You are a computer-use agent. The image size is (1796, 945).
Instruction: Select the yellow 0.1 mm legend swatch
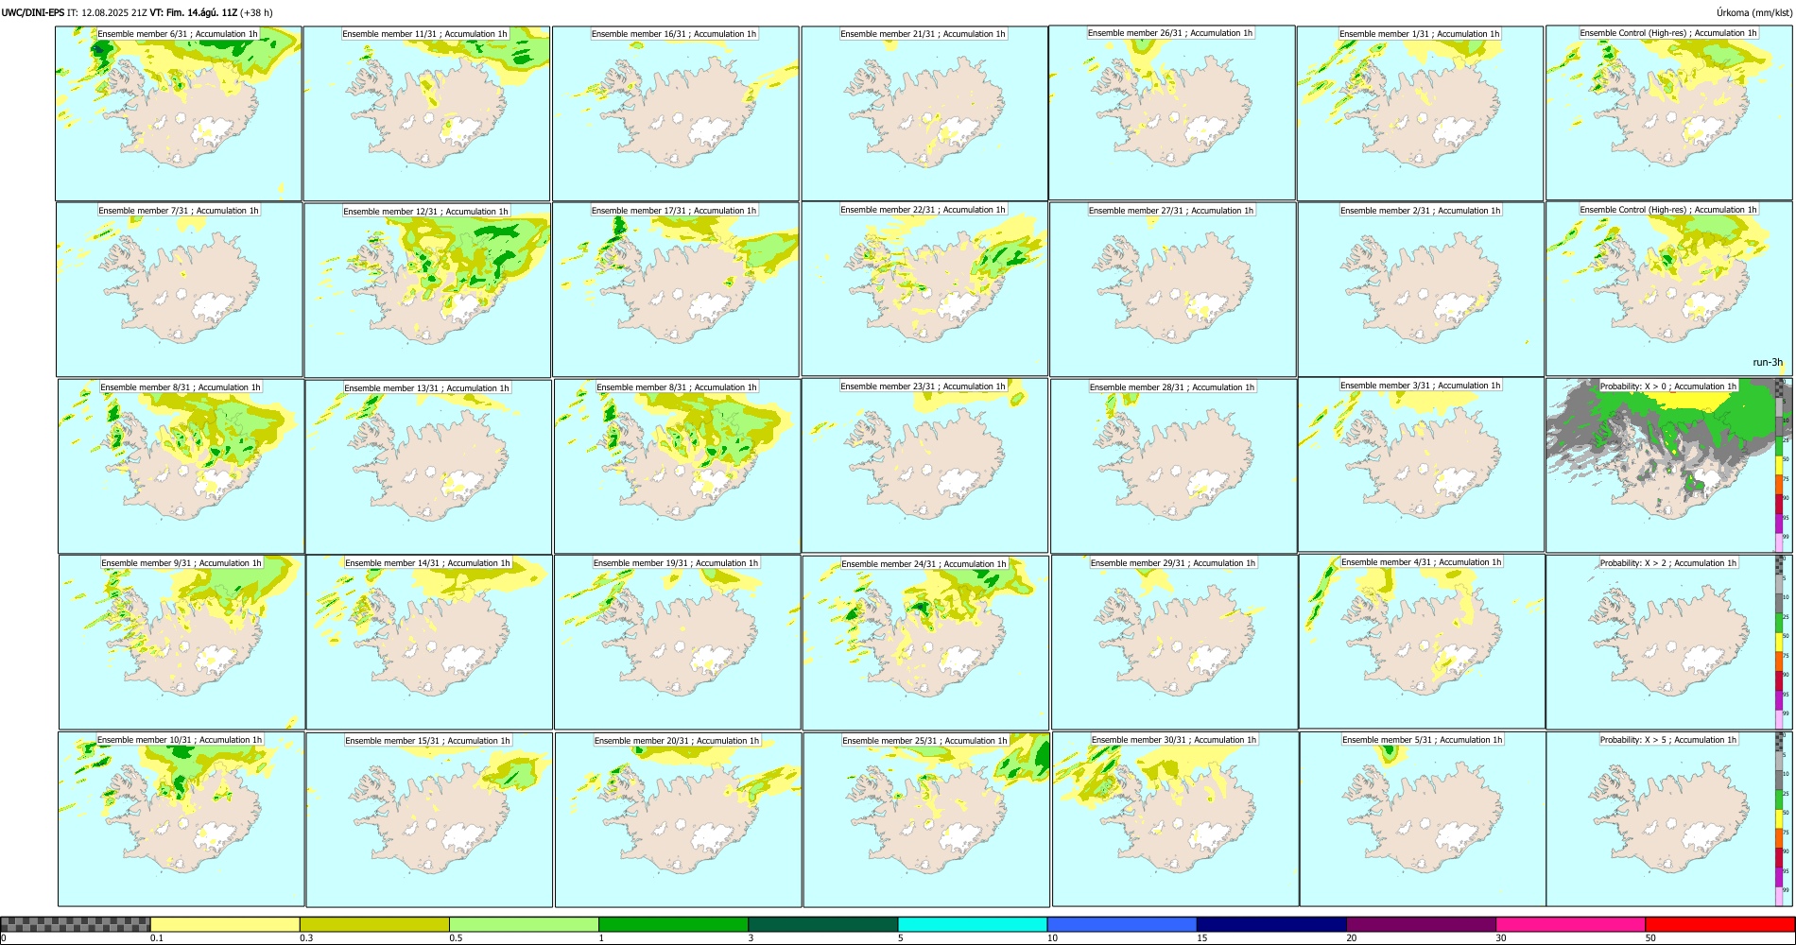[225, 924]
